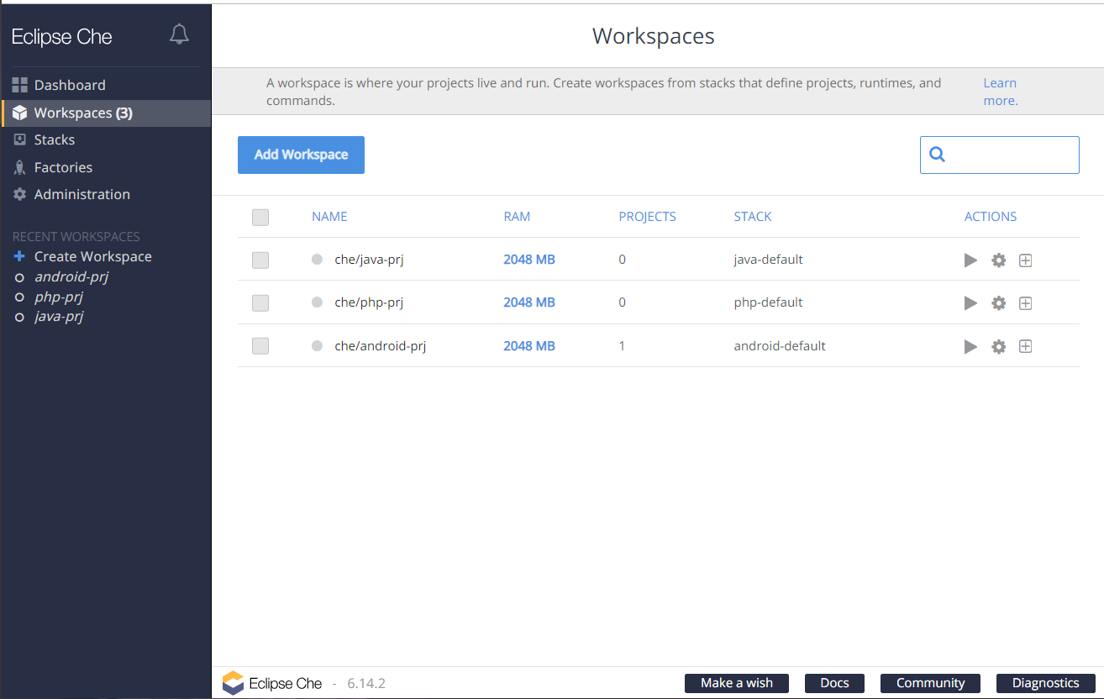Click the Administration gear icon
This screenshot has width=1104, height=699.
click(20, 194)
